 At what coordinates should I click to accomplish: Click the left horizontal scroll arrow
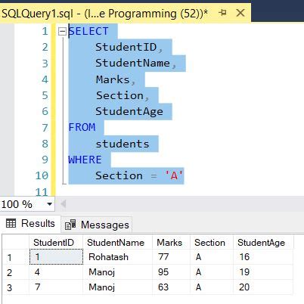[64, 203]
